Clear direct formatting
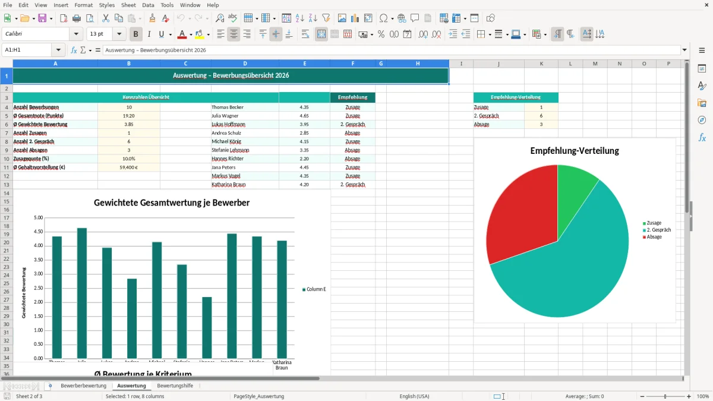The image size is (713, 401). (166, 18)
